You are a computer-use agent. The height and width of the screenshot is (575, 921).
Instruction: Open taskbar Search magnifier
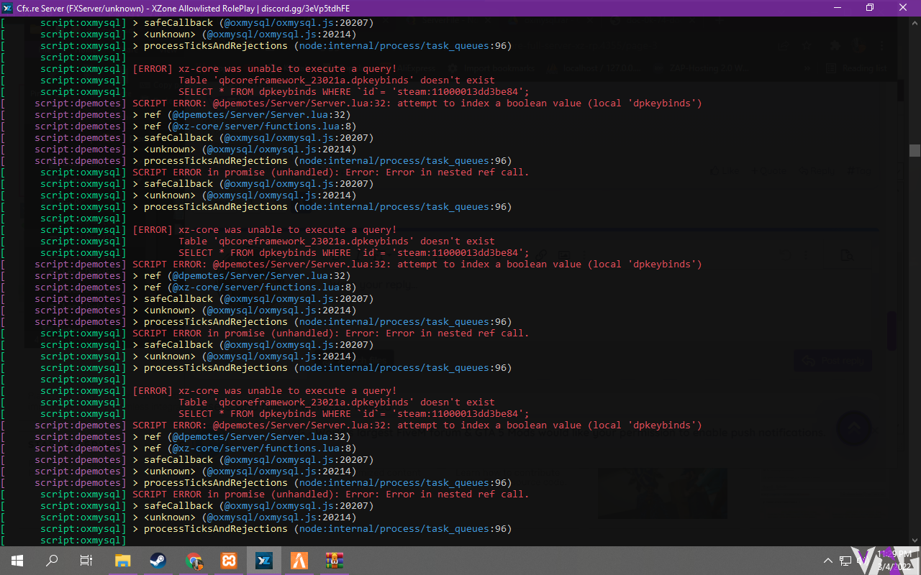pos(52,560)
